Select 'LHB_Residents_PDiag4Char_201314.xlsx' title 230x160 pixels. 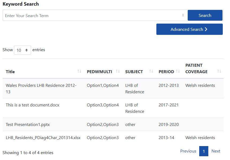tap(43, 138)
